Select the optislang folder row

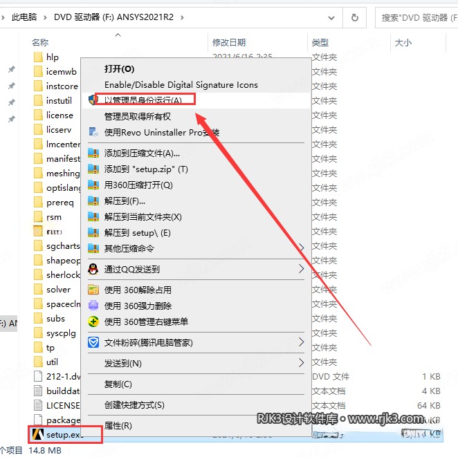click(55, 188)
